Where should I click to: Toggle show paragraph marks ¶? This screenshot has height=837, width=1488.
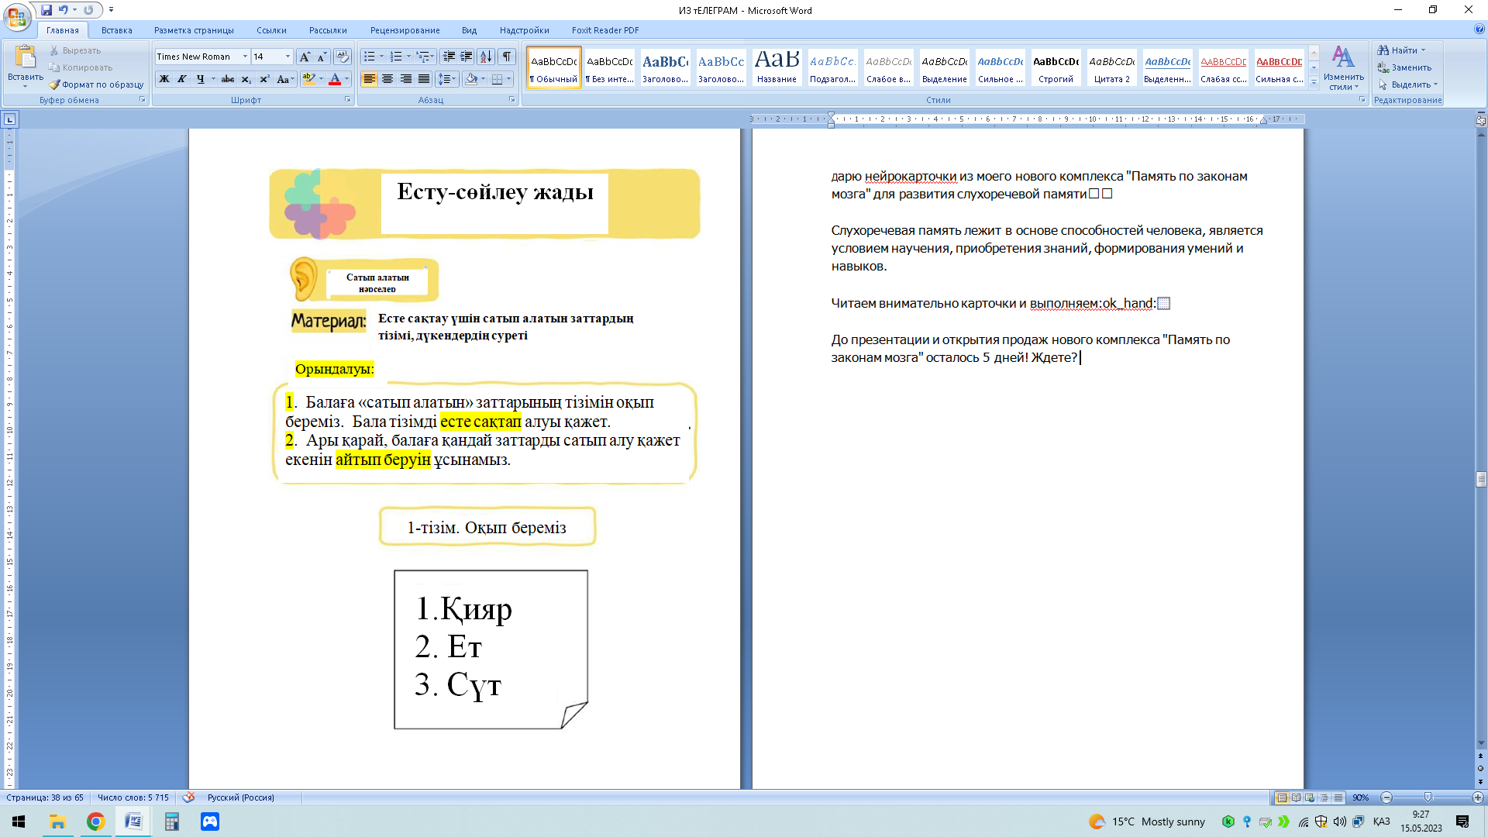[x=507, y=57]
